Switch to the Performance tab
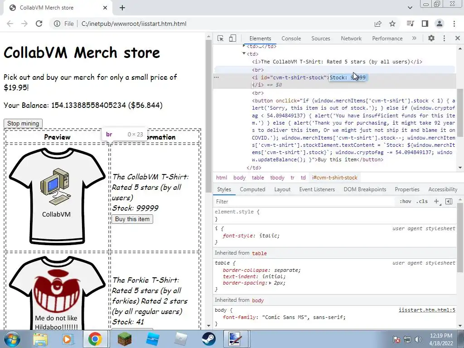Viewport: 464px width, 348px height. [x=387, y=39]
